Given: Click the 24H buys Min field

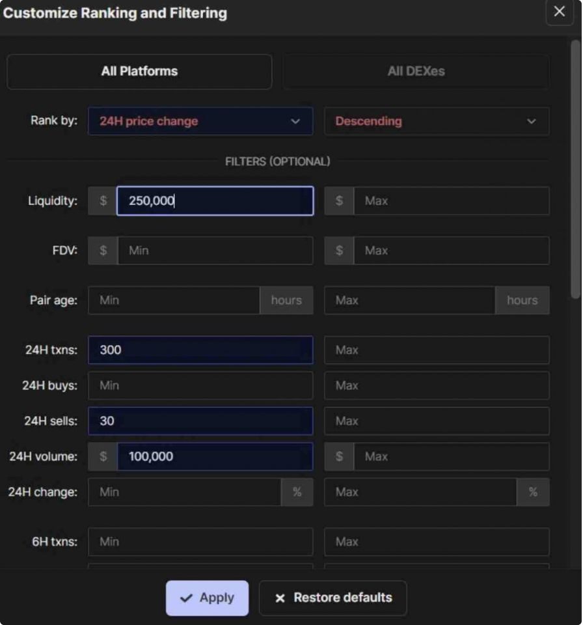Looking at the screenshot, I should (200, 385).
